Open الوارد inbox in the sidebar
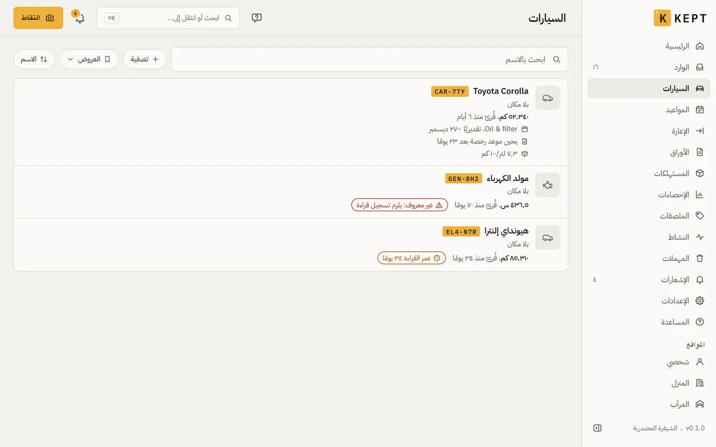716x447 pixels. click(649, 67)
